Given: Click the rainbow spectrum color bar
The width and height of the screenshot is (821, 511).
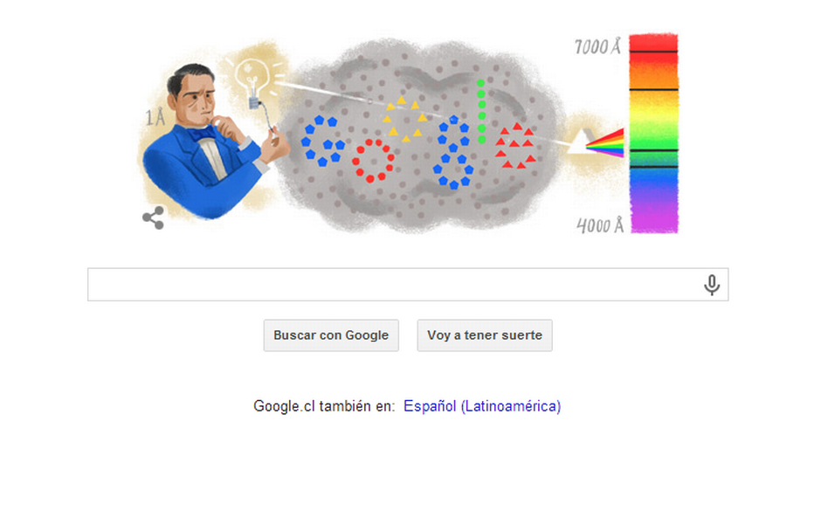Looking at the screenshot, I should click(653, 134).
